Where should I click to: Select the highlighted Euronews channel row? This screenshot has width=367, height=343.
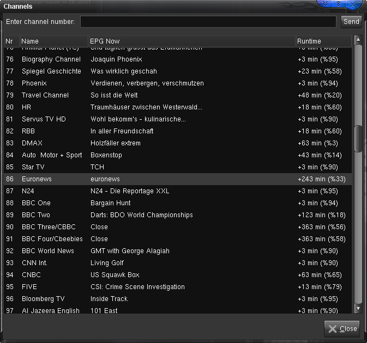[x=178, y=179]
